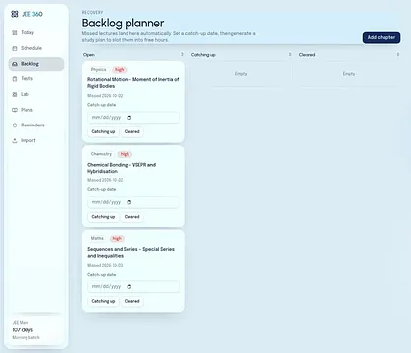Set catch-up date field for Rotational Motion
411x353 pixels.
point(133,118)
